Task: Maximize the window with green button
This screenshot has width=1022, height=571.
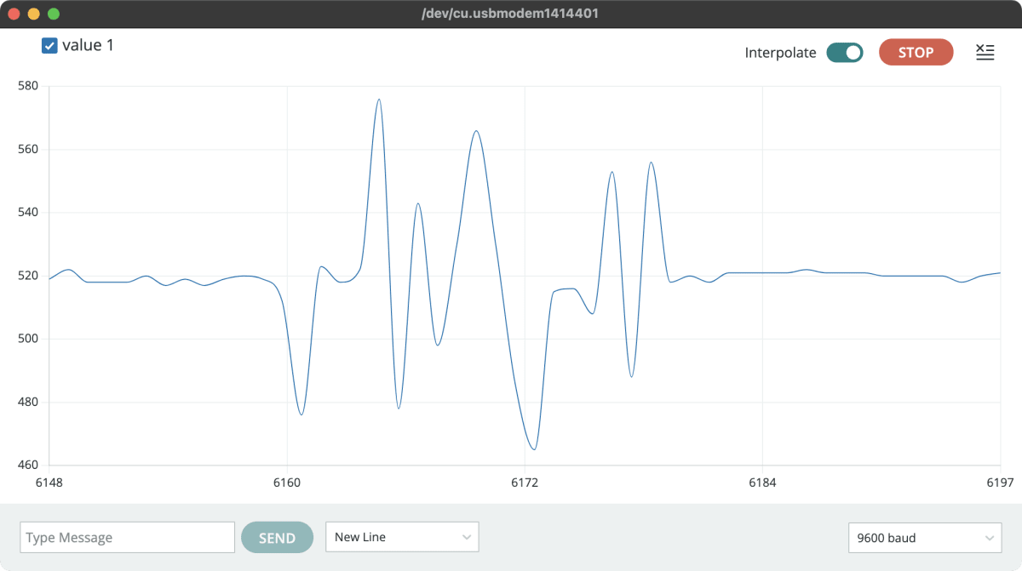Action: coord(54,14)
